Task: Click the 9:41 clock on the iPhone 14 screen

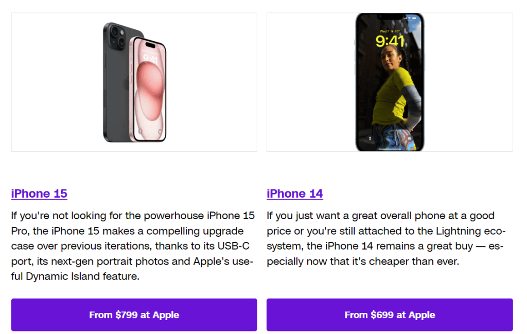Action: coord(391,41)
